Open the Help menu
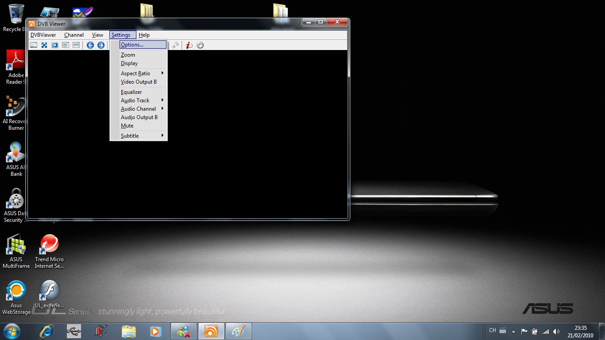The height and width of the screenshot is (340, 605). [x=144, y=35]
